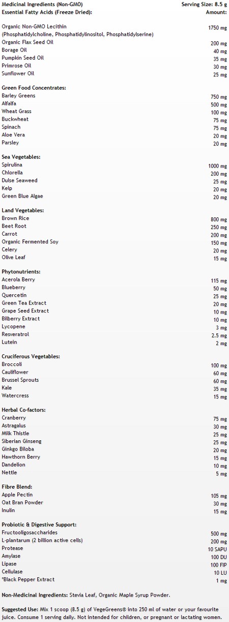The image size is (229, 622).
Task: Click the Phytonutrients heading
Action: pos(21,272)
